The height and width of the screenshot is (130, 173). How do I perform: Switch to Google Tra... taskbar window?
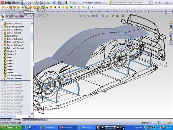[x=49, y=128]
